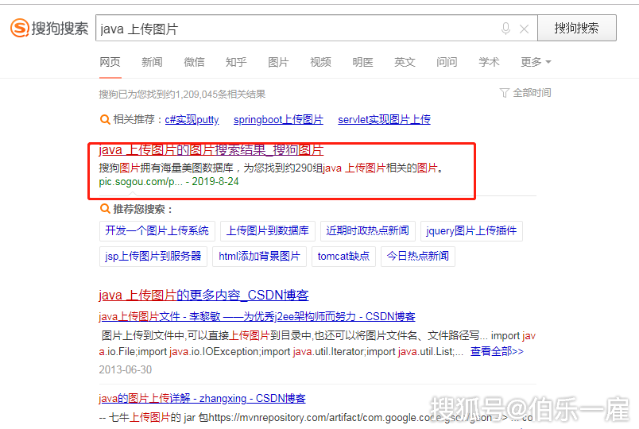Viewport: 639px width, 429px height.
Task: Click suggestion html添加背景图片
Action: click(x=259, y=257)
